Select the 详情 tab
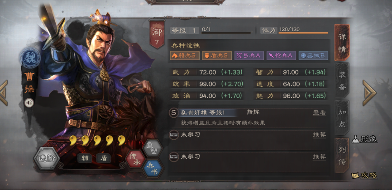Screen dimensions: 392x190 pos(342,43)
